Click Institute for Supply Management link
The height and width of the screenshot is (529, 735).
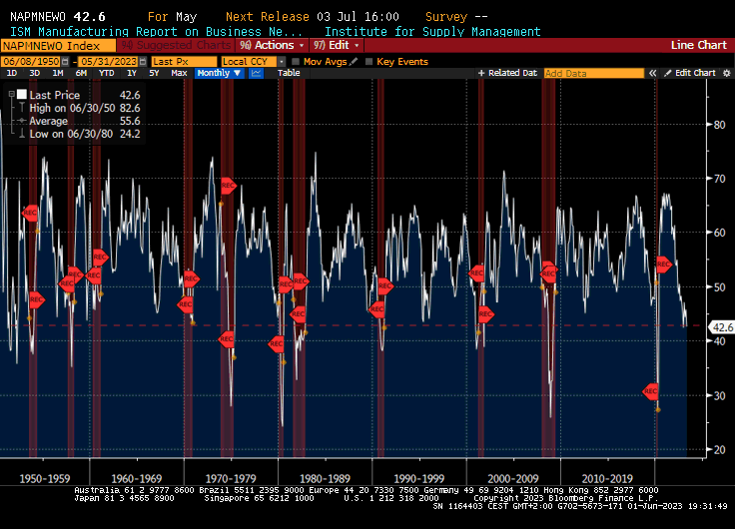432,31
